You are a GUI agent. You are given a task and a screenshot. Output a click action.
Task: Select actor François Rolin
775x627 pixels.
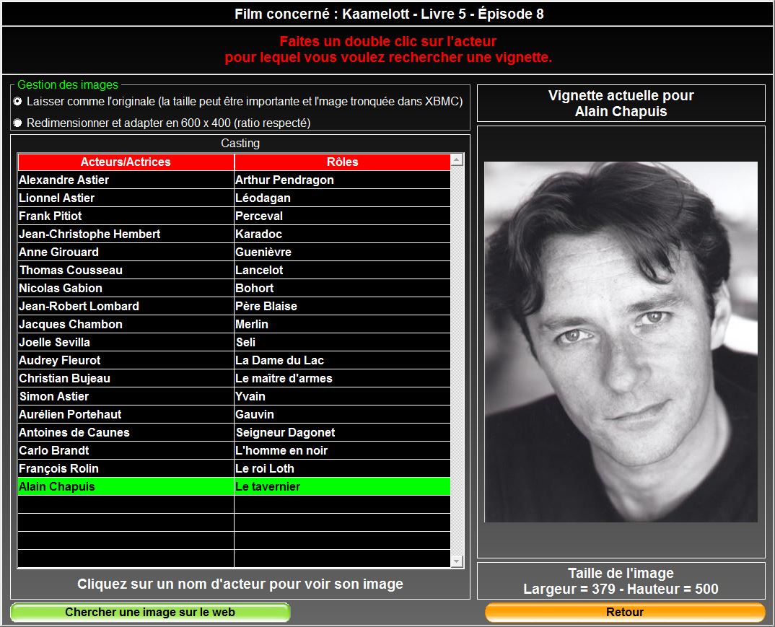[x=126, y=468]
